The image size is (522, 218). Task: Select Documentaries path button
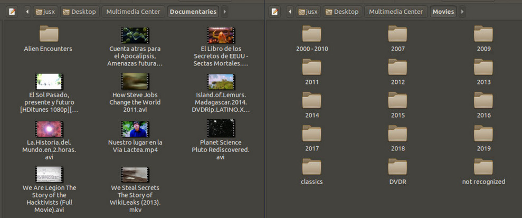click(193, 12)
